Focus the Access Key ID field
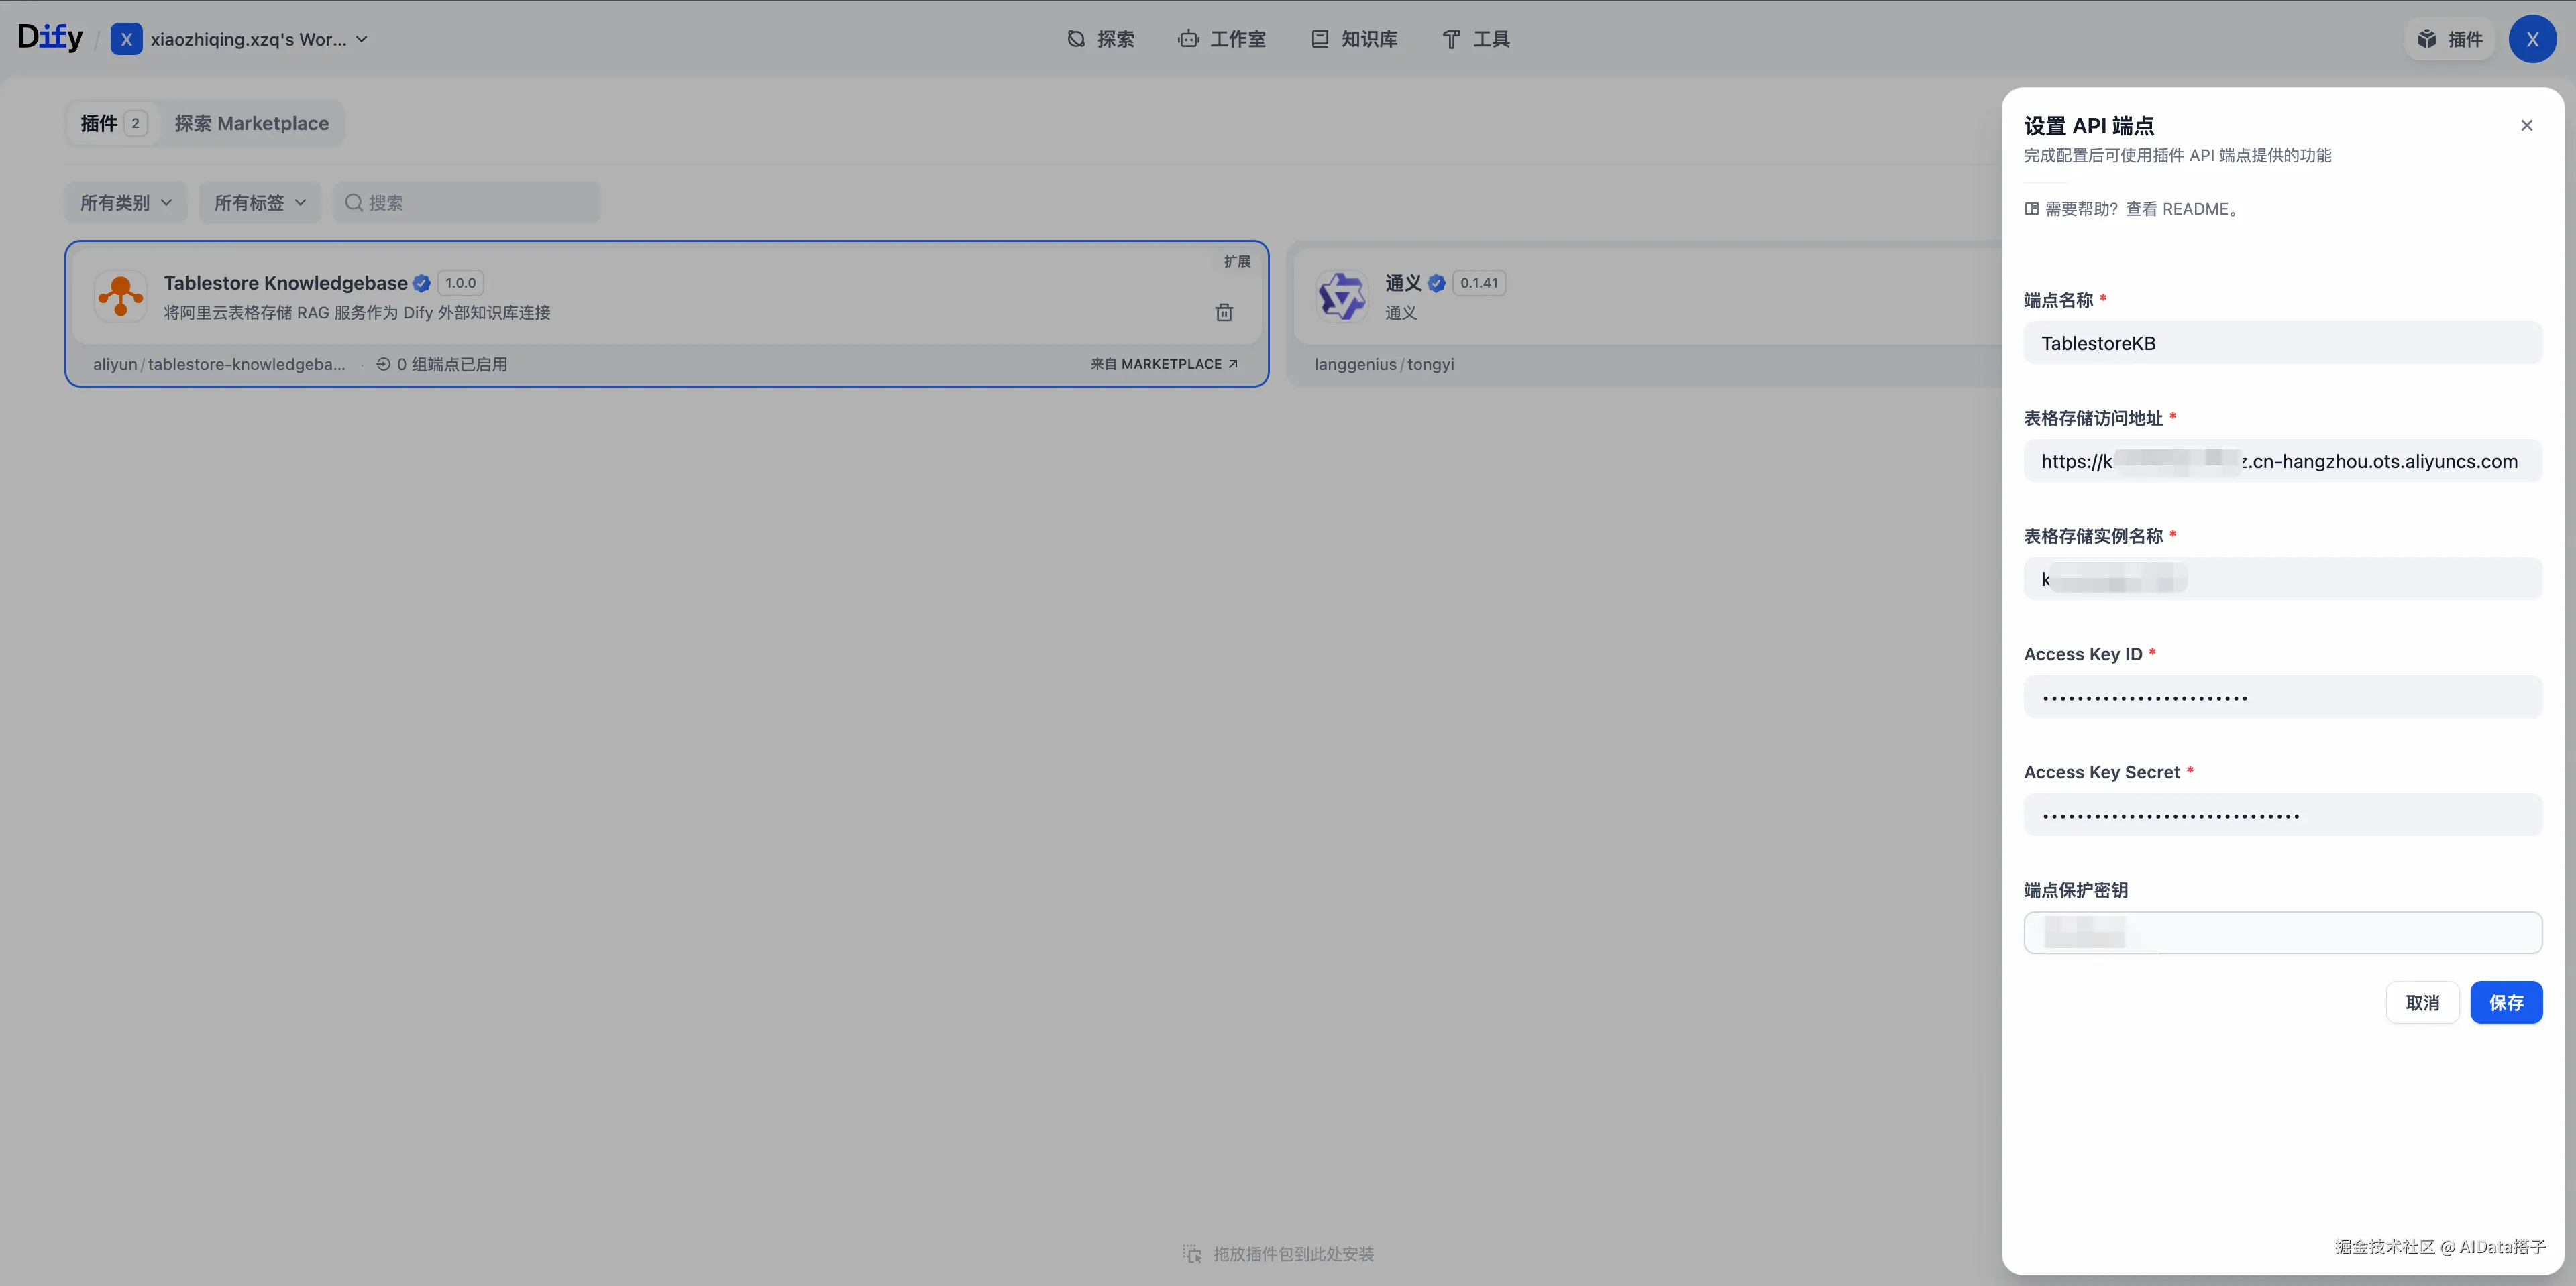Viewport: 2576px width, 1286px height. click(x=2283, y=697)
